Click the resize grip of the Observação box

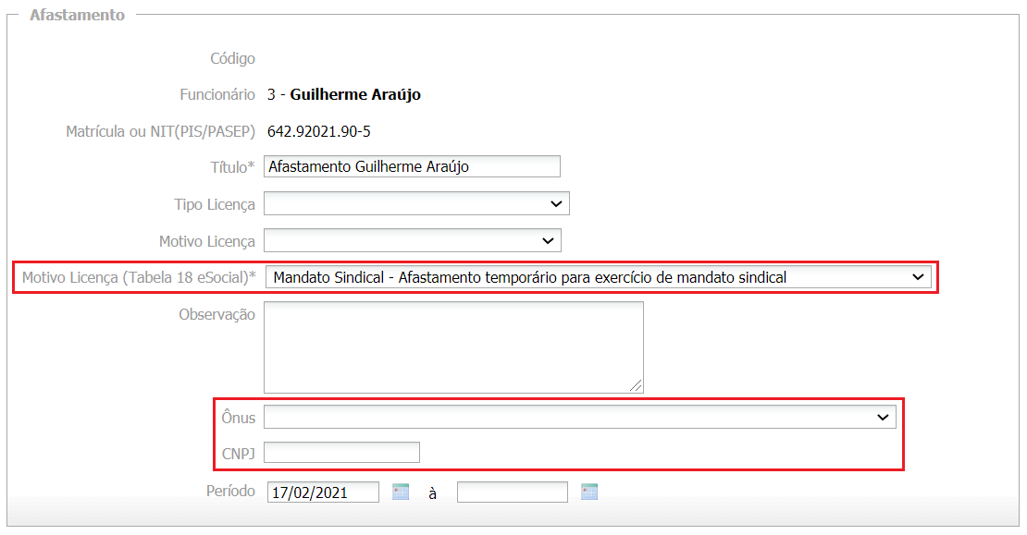[x=637, y=386]
